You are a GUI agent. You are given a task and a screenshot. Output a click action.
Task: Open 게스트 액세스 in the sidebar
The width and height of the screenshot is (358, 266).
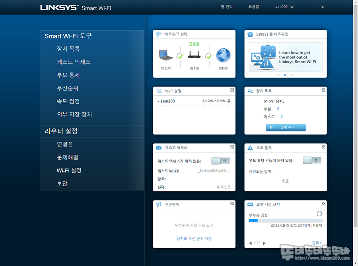74,62
